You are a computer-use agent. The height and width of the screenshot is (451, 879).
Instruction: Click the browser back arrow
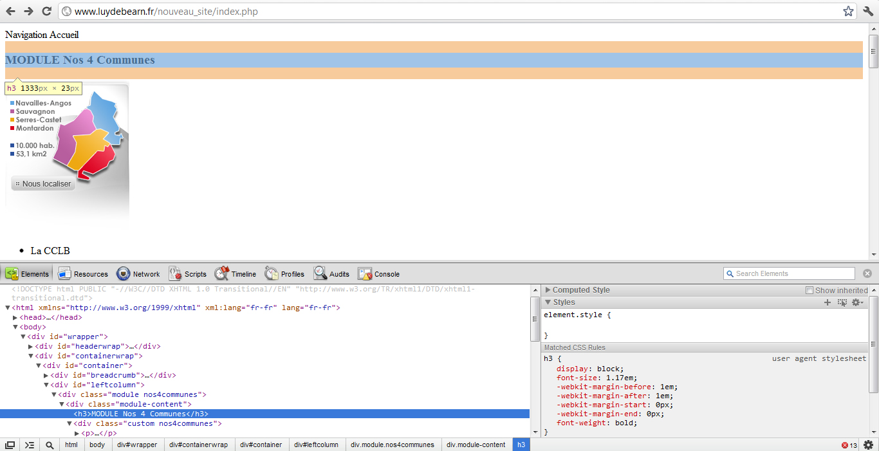[11, 11]
